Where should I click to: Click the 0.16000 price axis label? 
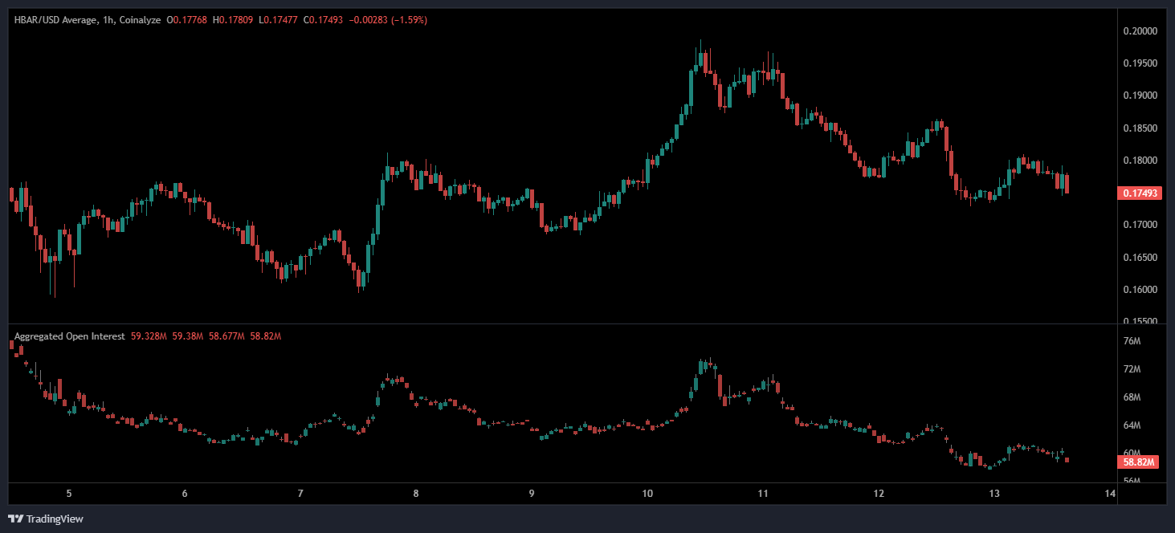[x=1140, y=290]
